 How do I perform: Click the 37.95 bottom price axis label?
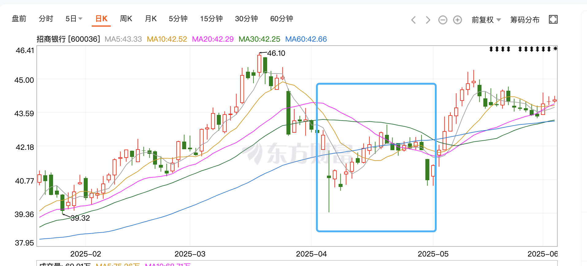[25, 243]
